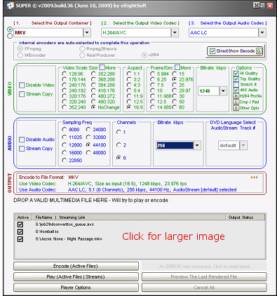
Task: Click FileName | Streaming Link column header
Action: coord(129,217)
